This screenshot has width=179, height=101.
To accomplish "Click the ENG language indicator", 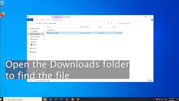I will coord(166,99).
